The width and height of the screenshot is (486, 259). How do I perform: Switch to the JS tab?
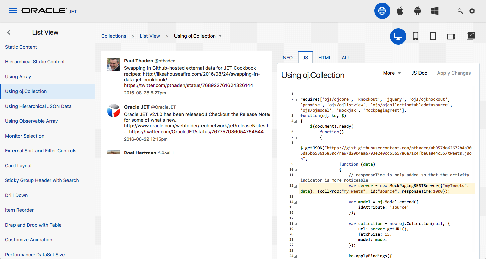pos(305,57)
